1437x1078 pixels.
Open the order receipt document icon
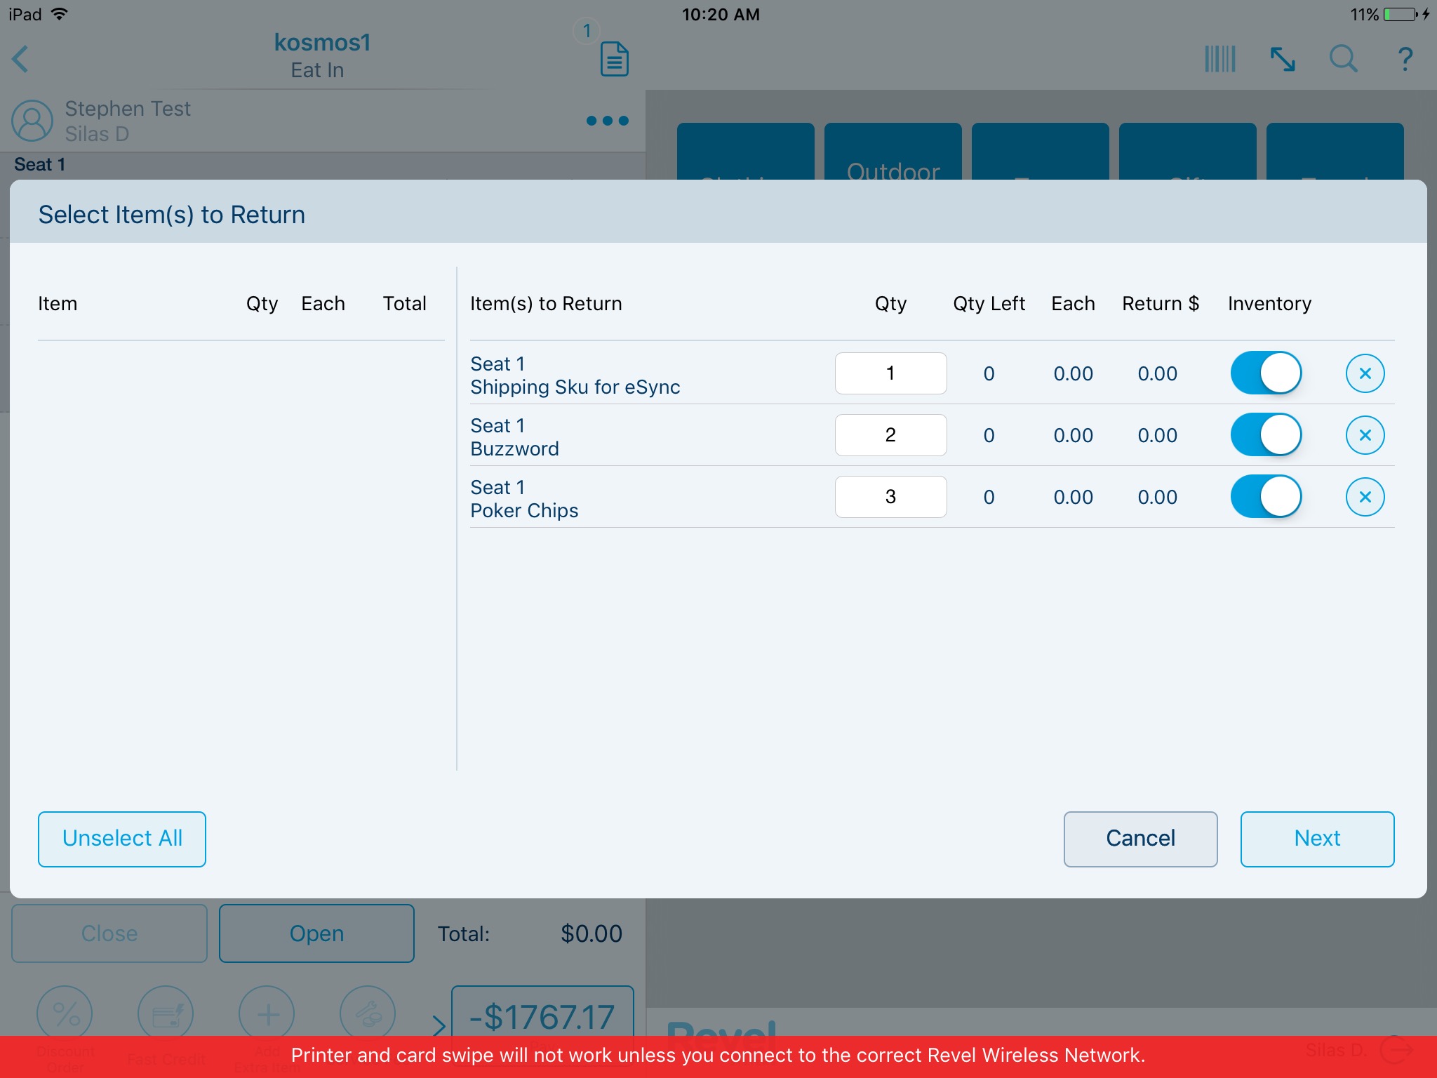[x=614, y=59]
